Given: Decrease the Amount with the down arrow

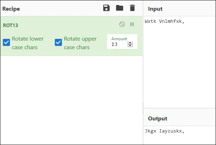Looking at the screenshot, I should point(130,46).
